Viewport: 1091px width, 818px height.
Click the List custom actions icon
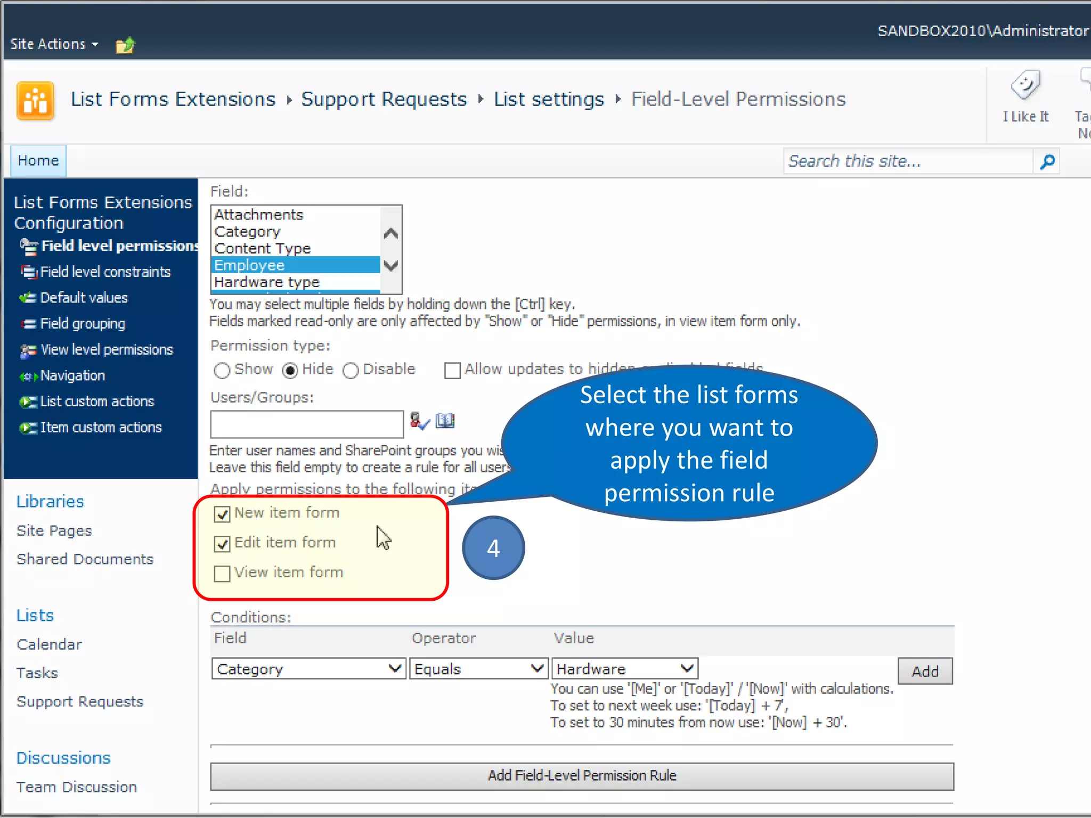click(x=28, y=402)
